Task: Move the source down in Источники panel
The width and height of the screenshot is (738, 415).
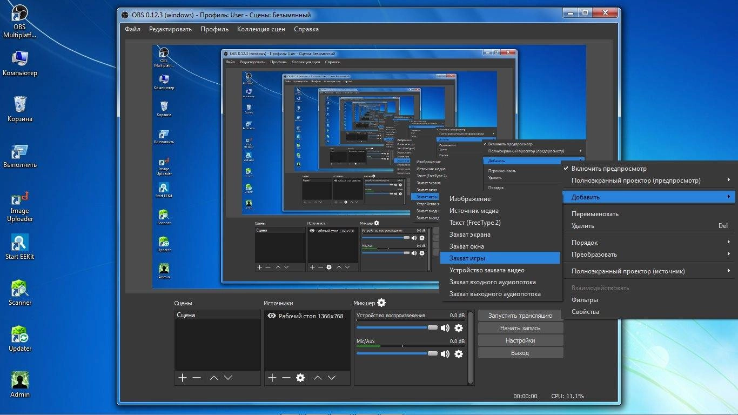Action: click(332, 378)
